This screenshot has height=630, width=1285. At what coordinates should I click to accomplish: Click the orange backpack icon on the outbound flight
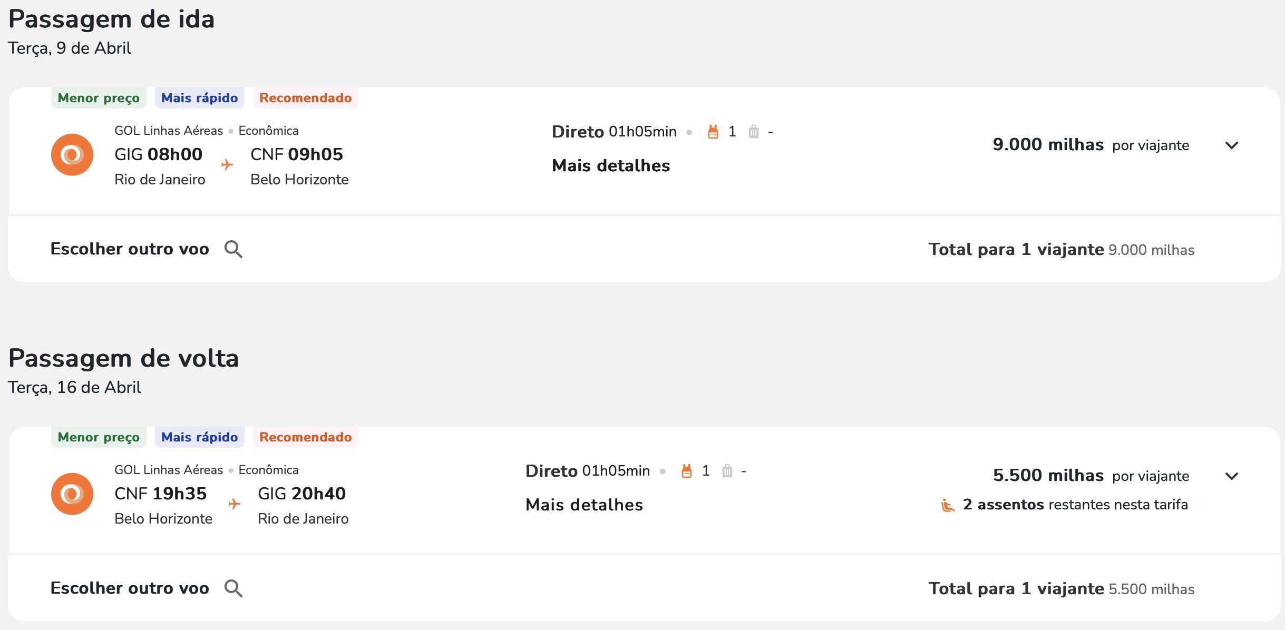[713, 132]
